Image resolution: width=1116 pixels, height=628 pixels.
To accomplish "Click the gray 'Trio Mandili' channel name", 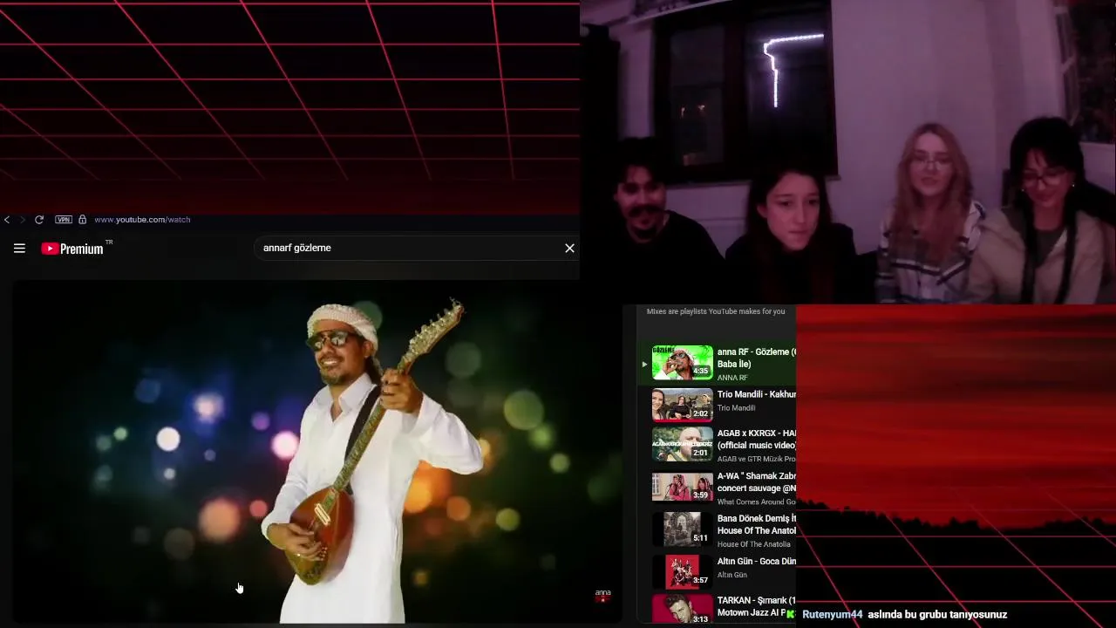I will [x=736, y=408].
